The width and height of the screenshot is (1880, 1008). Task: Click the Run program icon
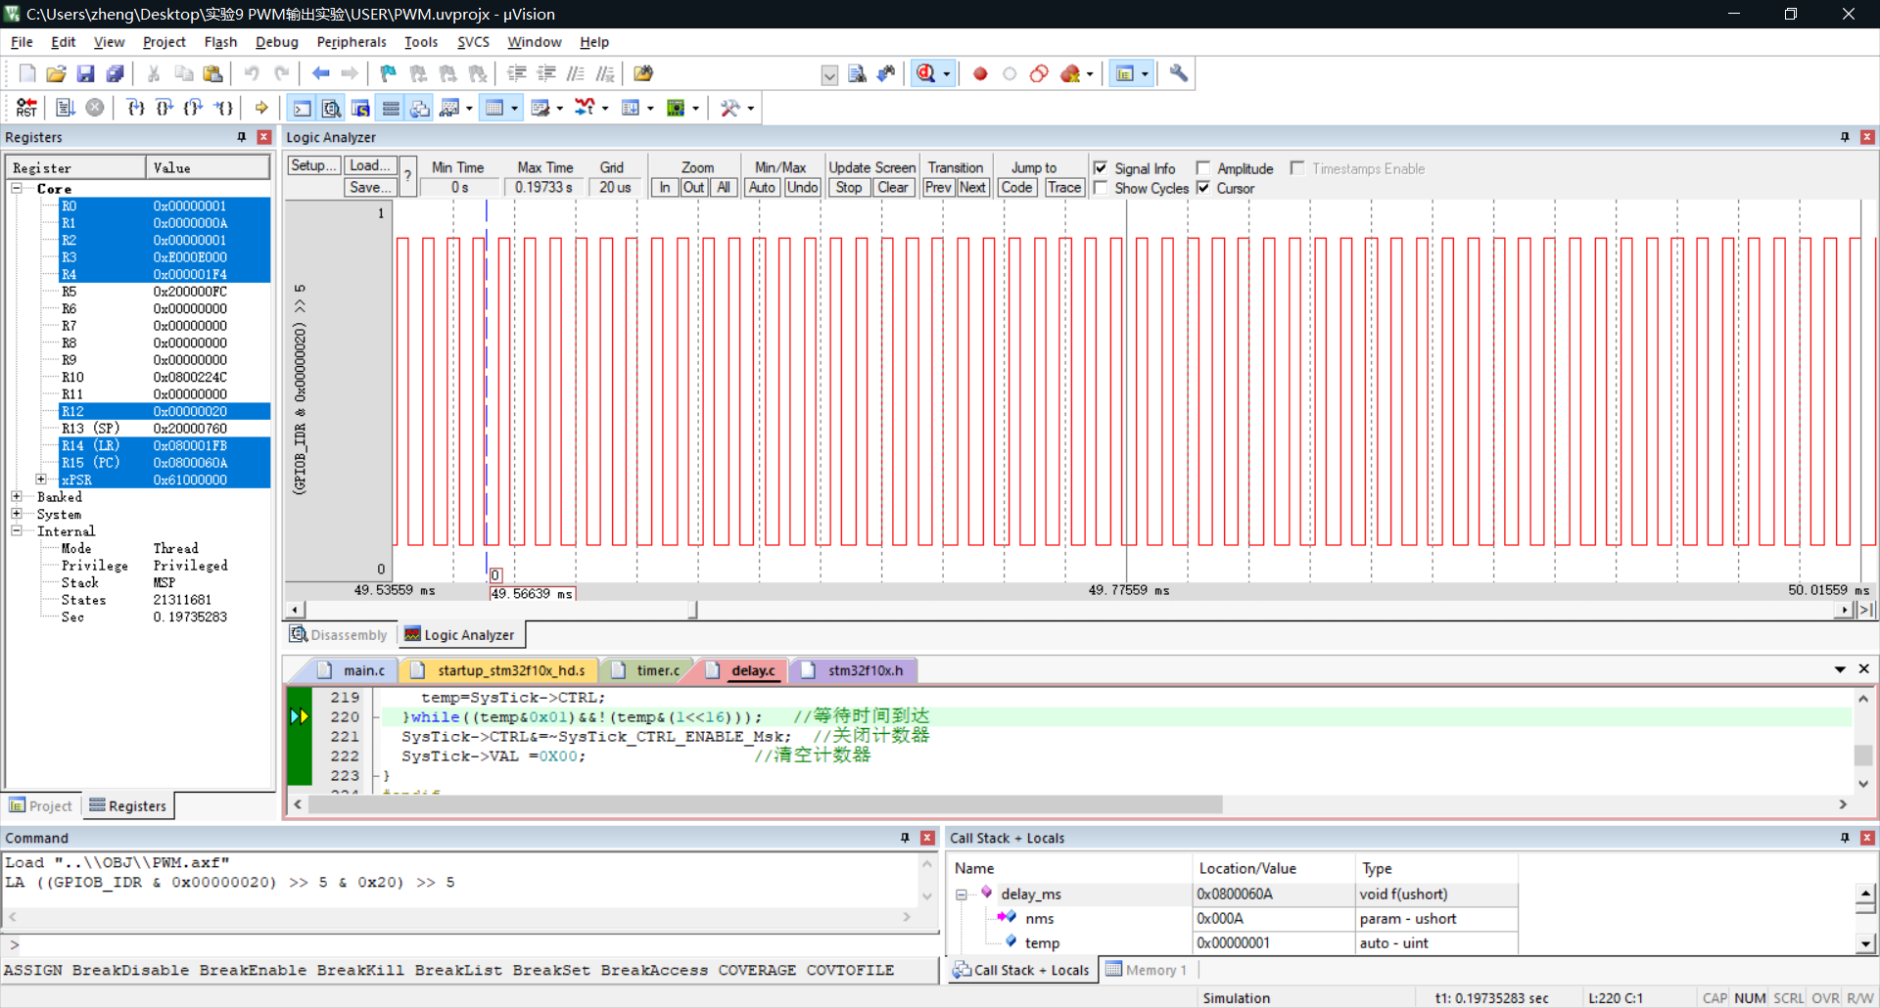pos(66,108)
